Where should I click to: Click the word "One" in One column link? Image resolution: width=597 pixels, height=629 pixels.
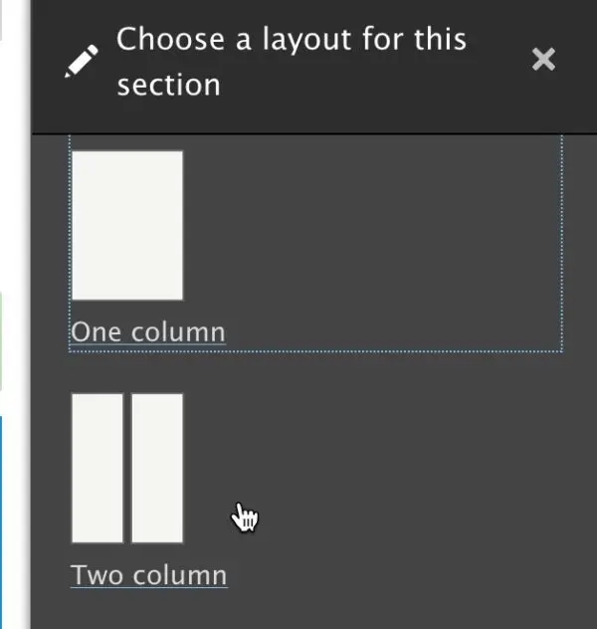click(97, 331)
